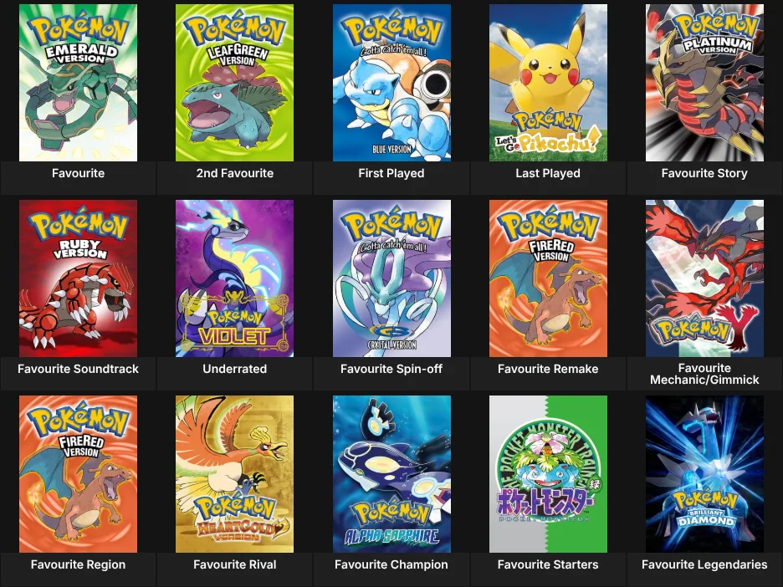783x587 pixels.
Task: Click the Japanese Pocket Monsters Green cover
Action: point(548,474)
